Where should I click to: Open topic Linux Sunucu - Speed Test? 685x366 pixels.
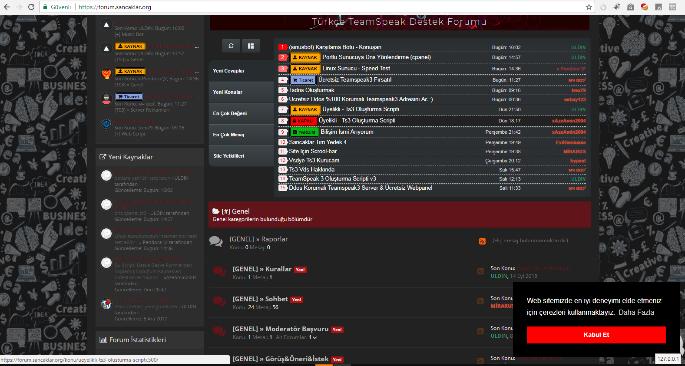(x=356, y=69)
